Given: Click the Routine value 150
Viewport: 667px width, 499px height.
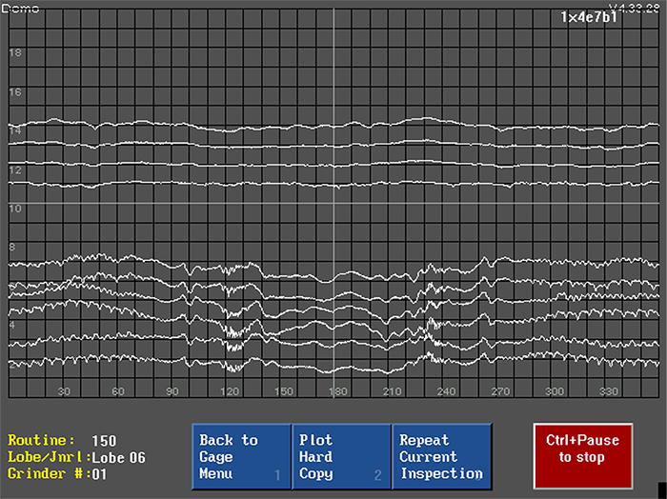Looking at the screenshot, I should click(104, 441).
